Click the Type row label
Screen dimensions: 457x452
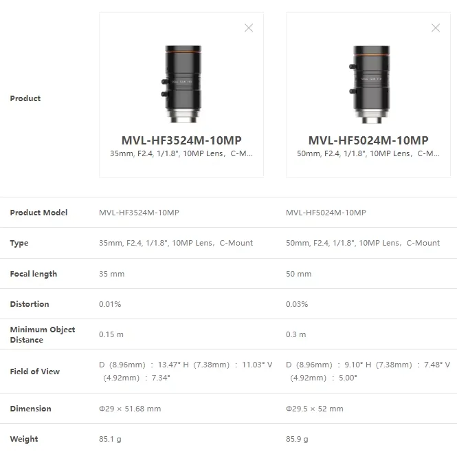pyautogui.click(x=19, y=243)
